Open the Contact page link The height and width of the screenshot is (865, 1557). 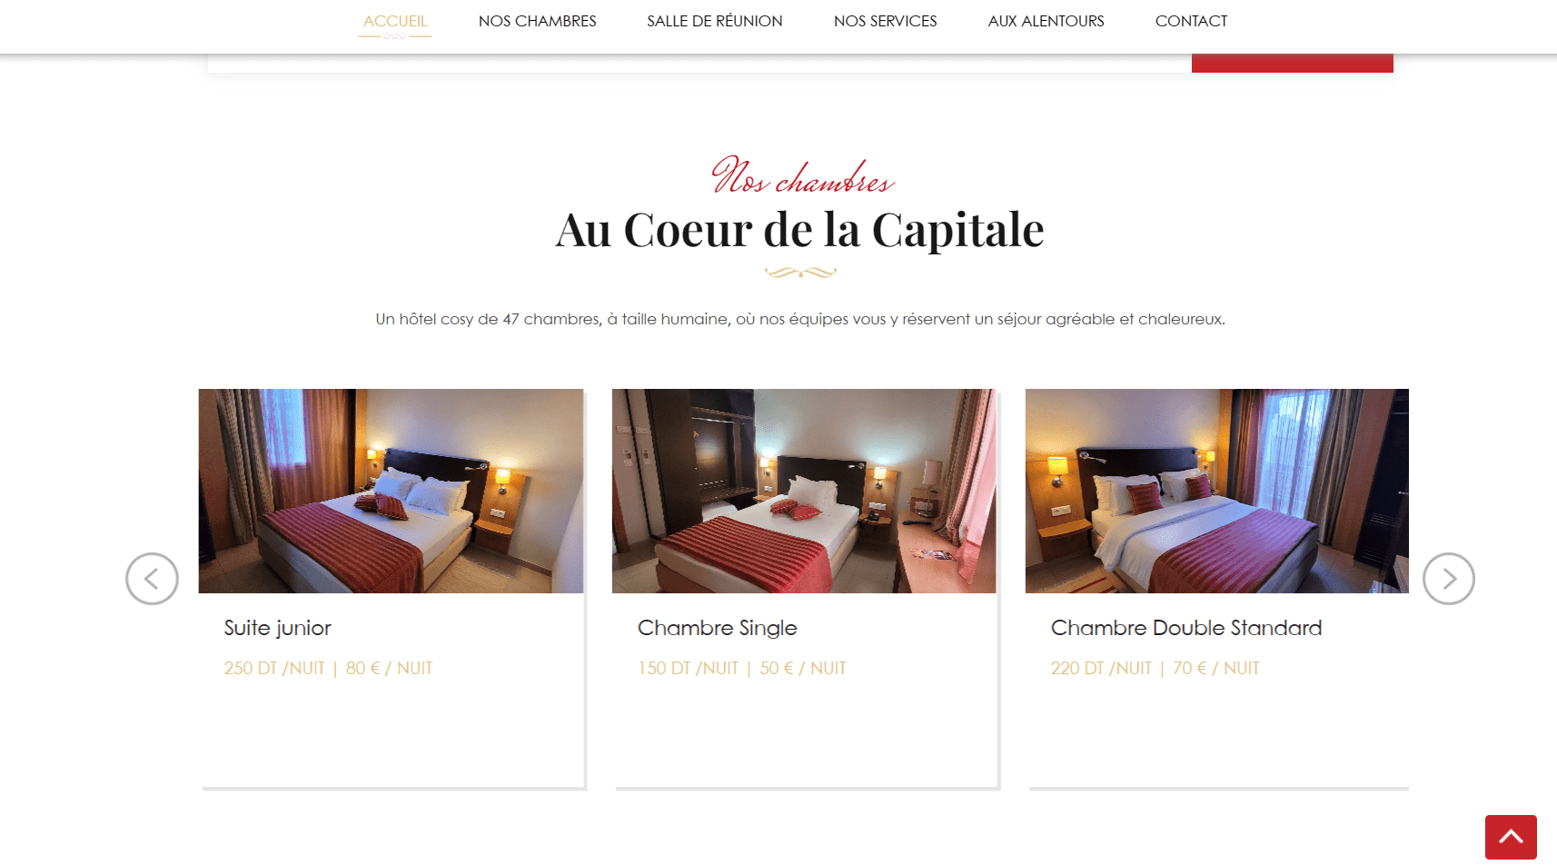[x=1191, y=21]
